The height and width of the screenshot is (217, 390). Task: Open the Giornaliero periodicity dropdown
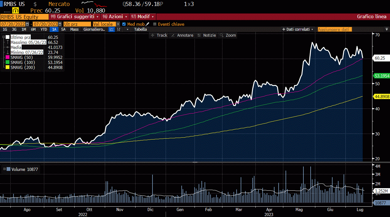95,29
